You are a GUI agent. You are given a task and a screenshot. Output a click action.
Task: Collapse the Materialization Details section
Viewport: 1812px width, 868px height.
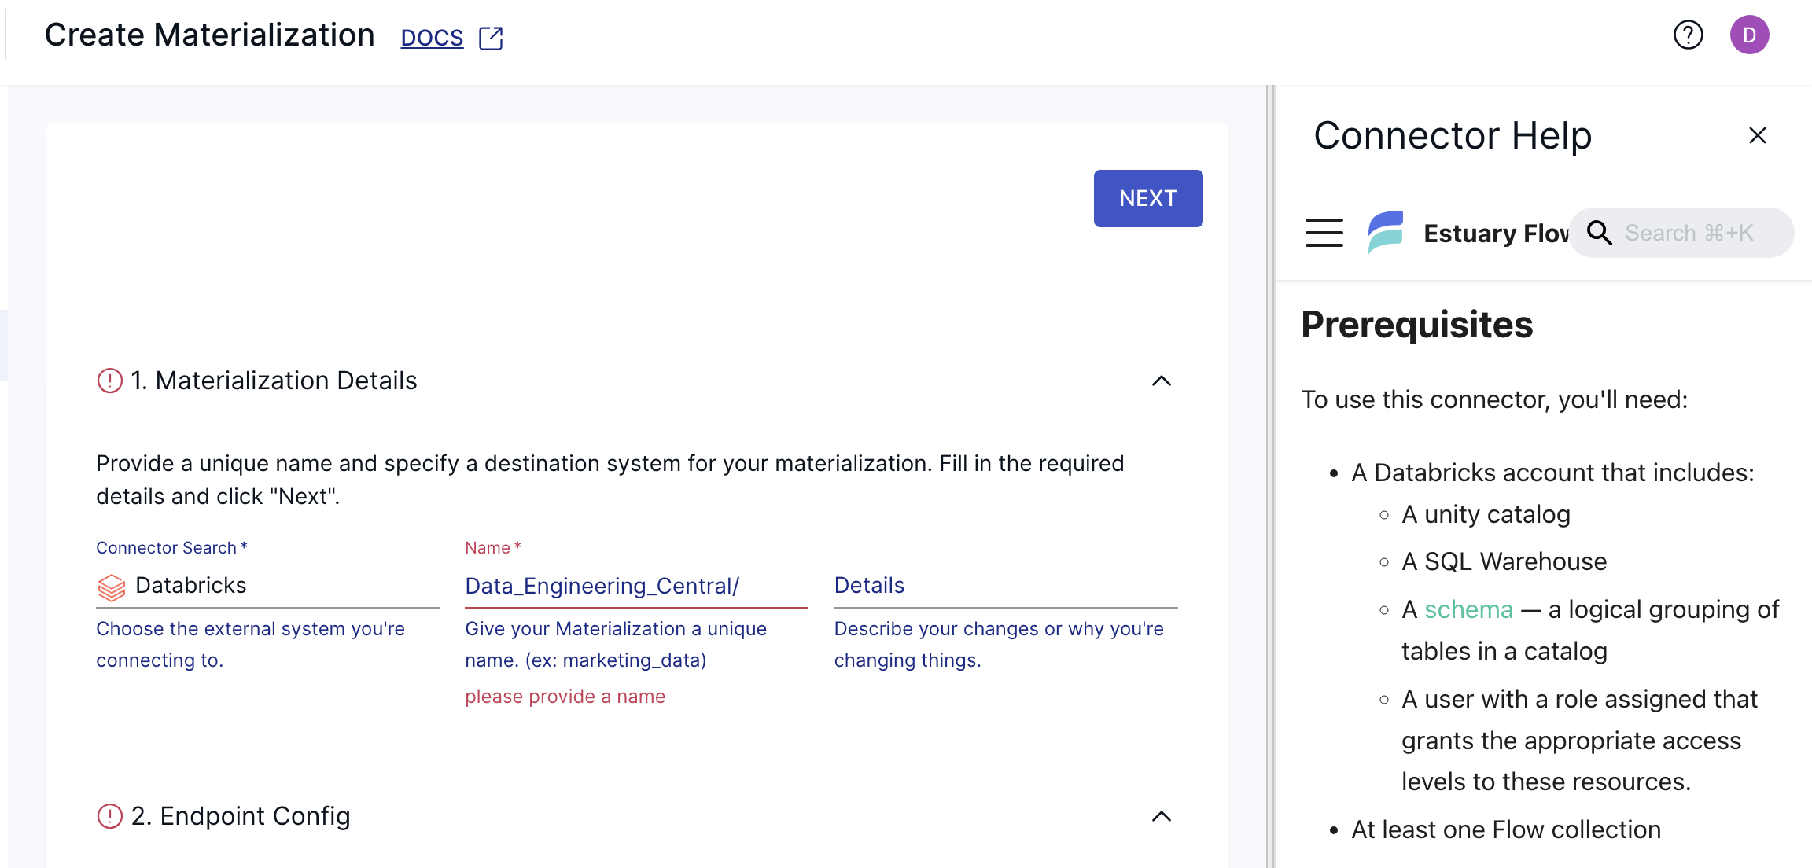pos(1161,381)
